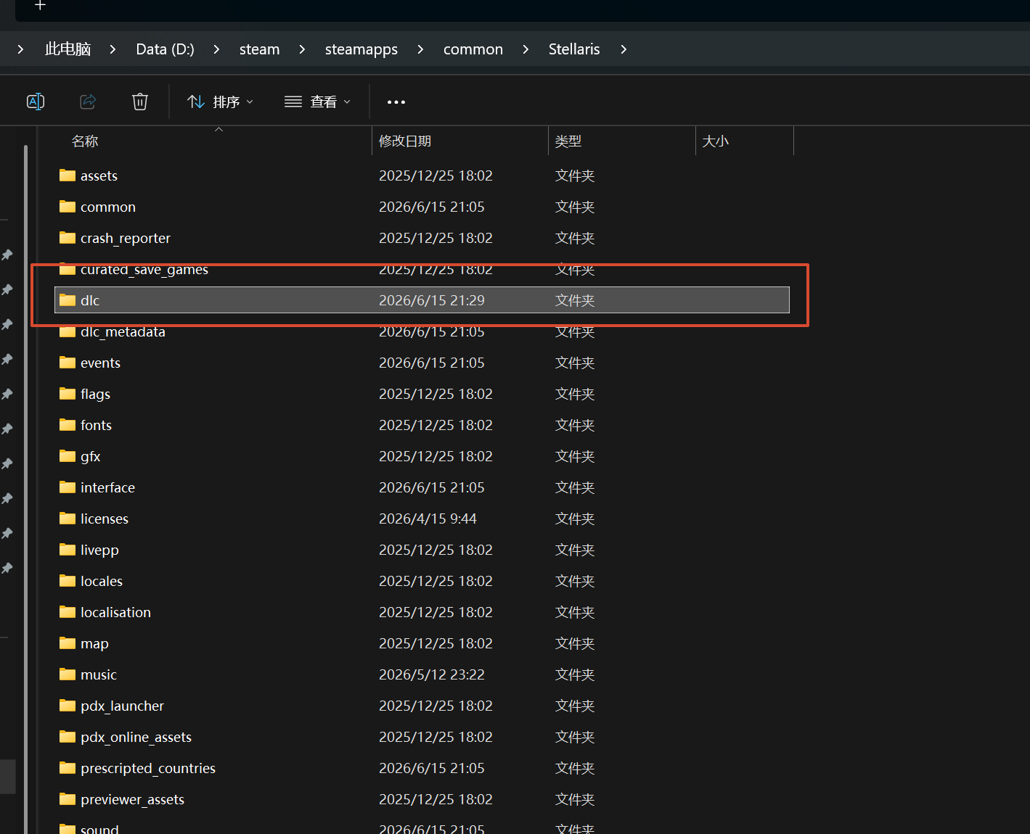The image size is (1030, 834).
Task: Select the dlc_metadata folder name
Action: (x=123, y=332)
